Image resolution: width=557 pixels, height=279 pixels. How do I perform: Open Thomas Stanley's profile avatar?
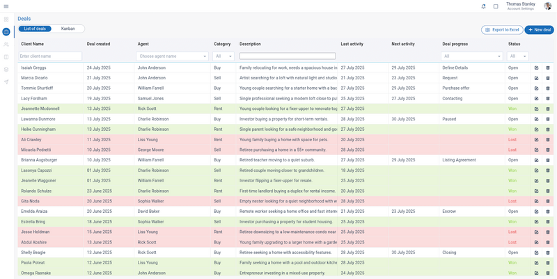547,6
